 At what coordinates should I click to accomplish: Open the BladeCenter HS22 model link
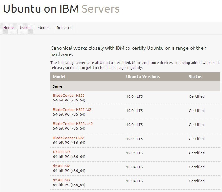69,96
